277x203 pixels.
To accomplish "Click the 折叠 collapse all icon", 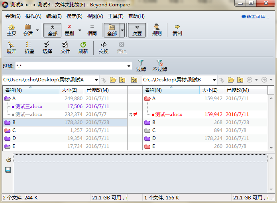I will click(29, 48).
